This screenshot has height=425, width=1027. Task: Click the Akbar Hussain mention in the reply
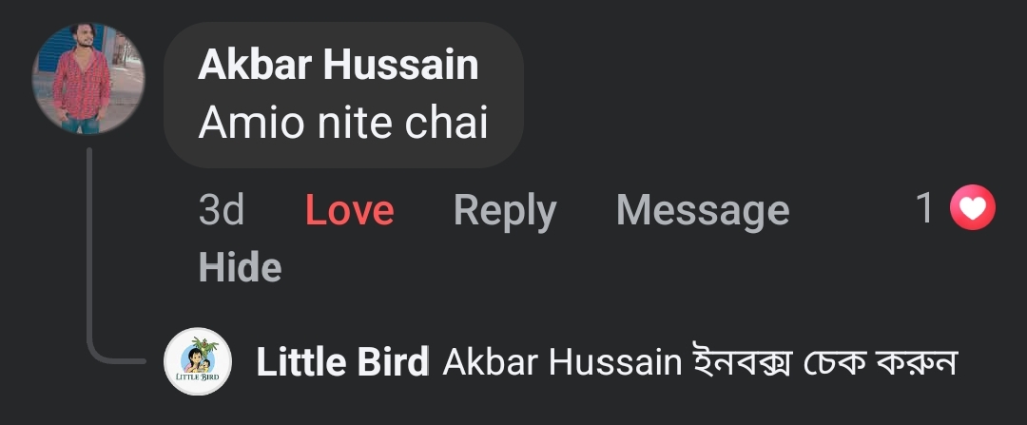pos(562,363)
